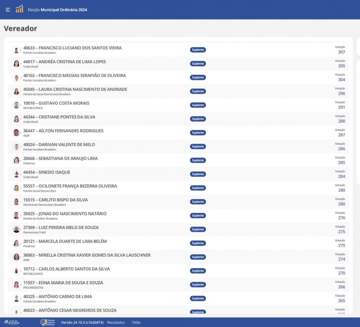This screenshot has width=360, height=327.
Task: Click the Voz da Democracia footer logo
Action: [x=12, y=322]
